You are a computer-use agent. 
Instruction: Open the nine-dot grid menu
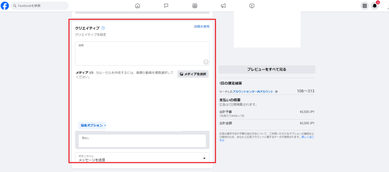click(x=365, y=6)
